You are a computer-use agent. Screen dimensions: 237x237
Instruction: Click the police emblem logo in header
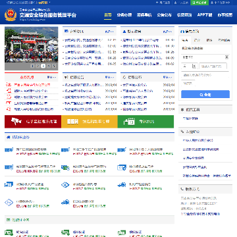coord(11,15)
